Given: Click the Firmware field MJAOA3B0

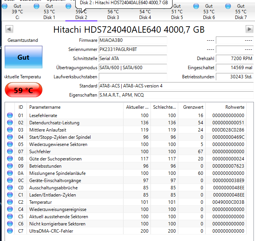Looking at the screenshot, I should (x=133, y=40).
